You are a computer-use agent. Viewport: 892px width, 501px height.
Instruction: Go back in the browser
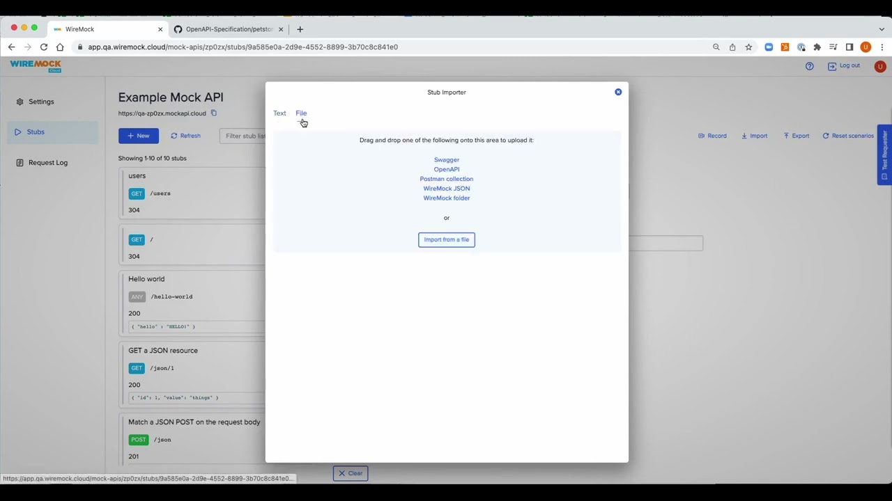[11, 47]
